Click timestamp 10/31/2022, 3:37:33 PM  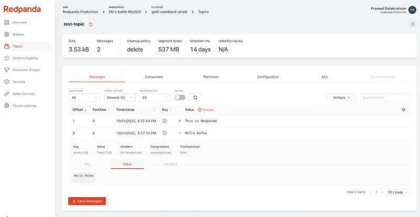[136, 133]
